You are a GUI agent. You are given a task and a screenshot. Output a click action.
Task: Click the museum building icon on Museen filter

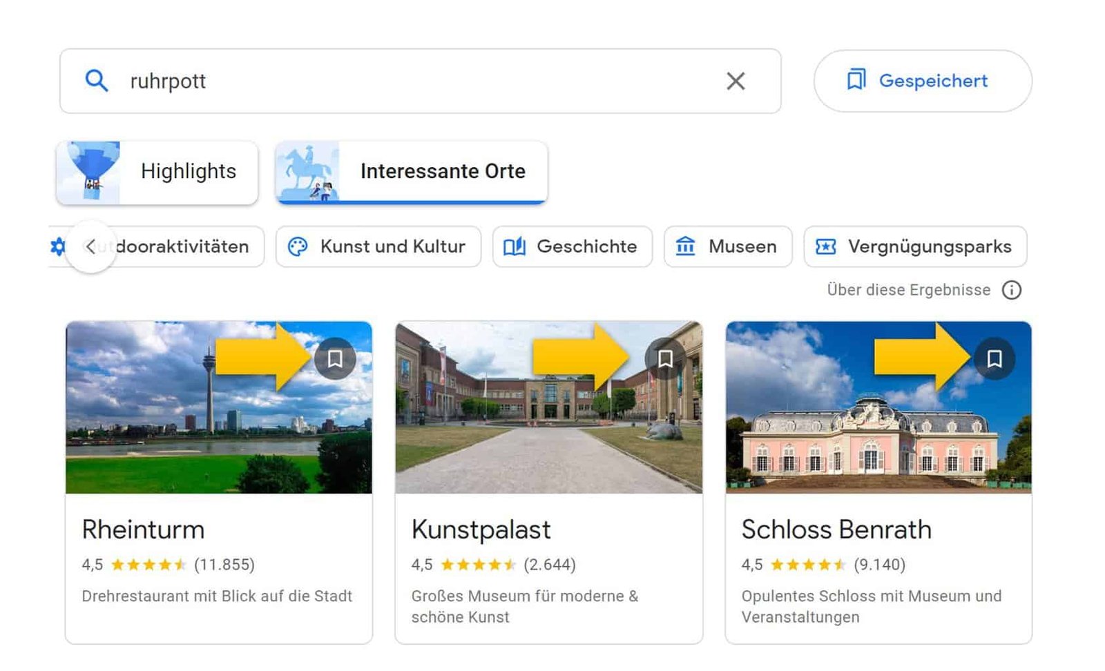pos(686,246)
